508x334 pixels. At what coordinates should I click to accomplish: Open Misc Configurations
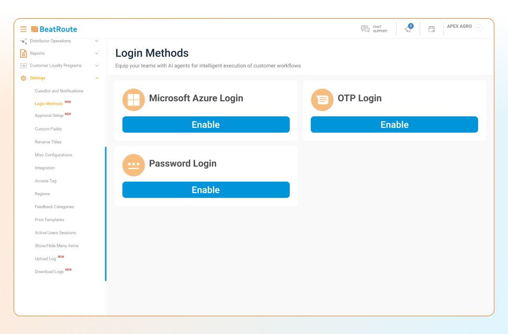point(53,155)
